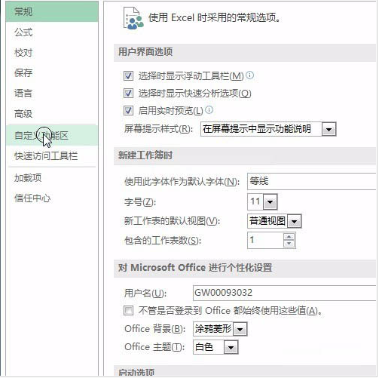Expand the 字号 font size dropdown
Viewport: 379px width, 378px height.
point(270,202)
